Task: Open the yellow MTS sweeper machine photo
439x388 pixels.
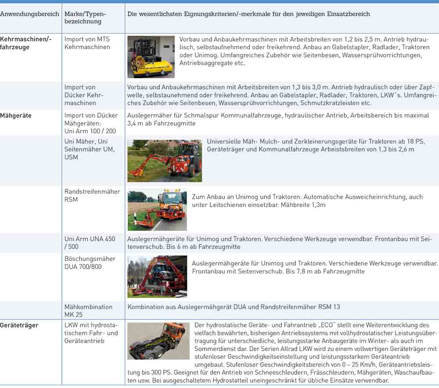Action: [x=151, y=57]
